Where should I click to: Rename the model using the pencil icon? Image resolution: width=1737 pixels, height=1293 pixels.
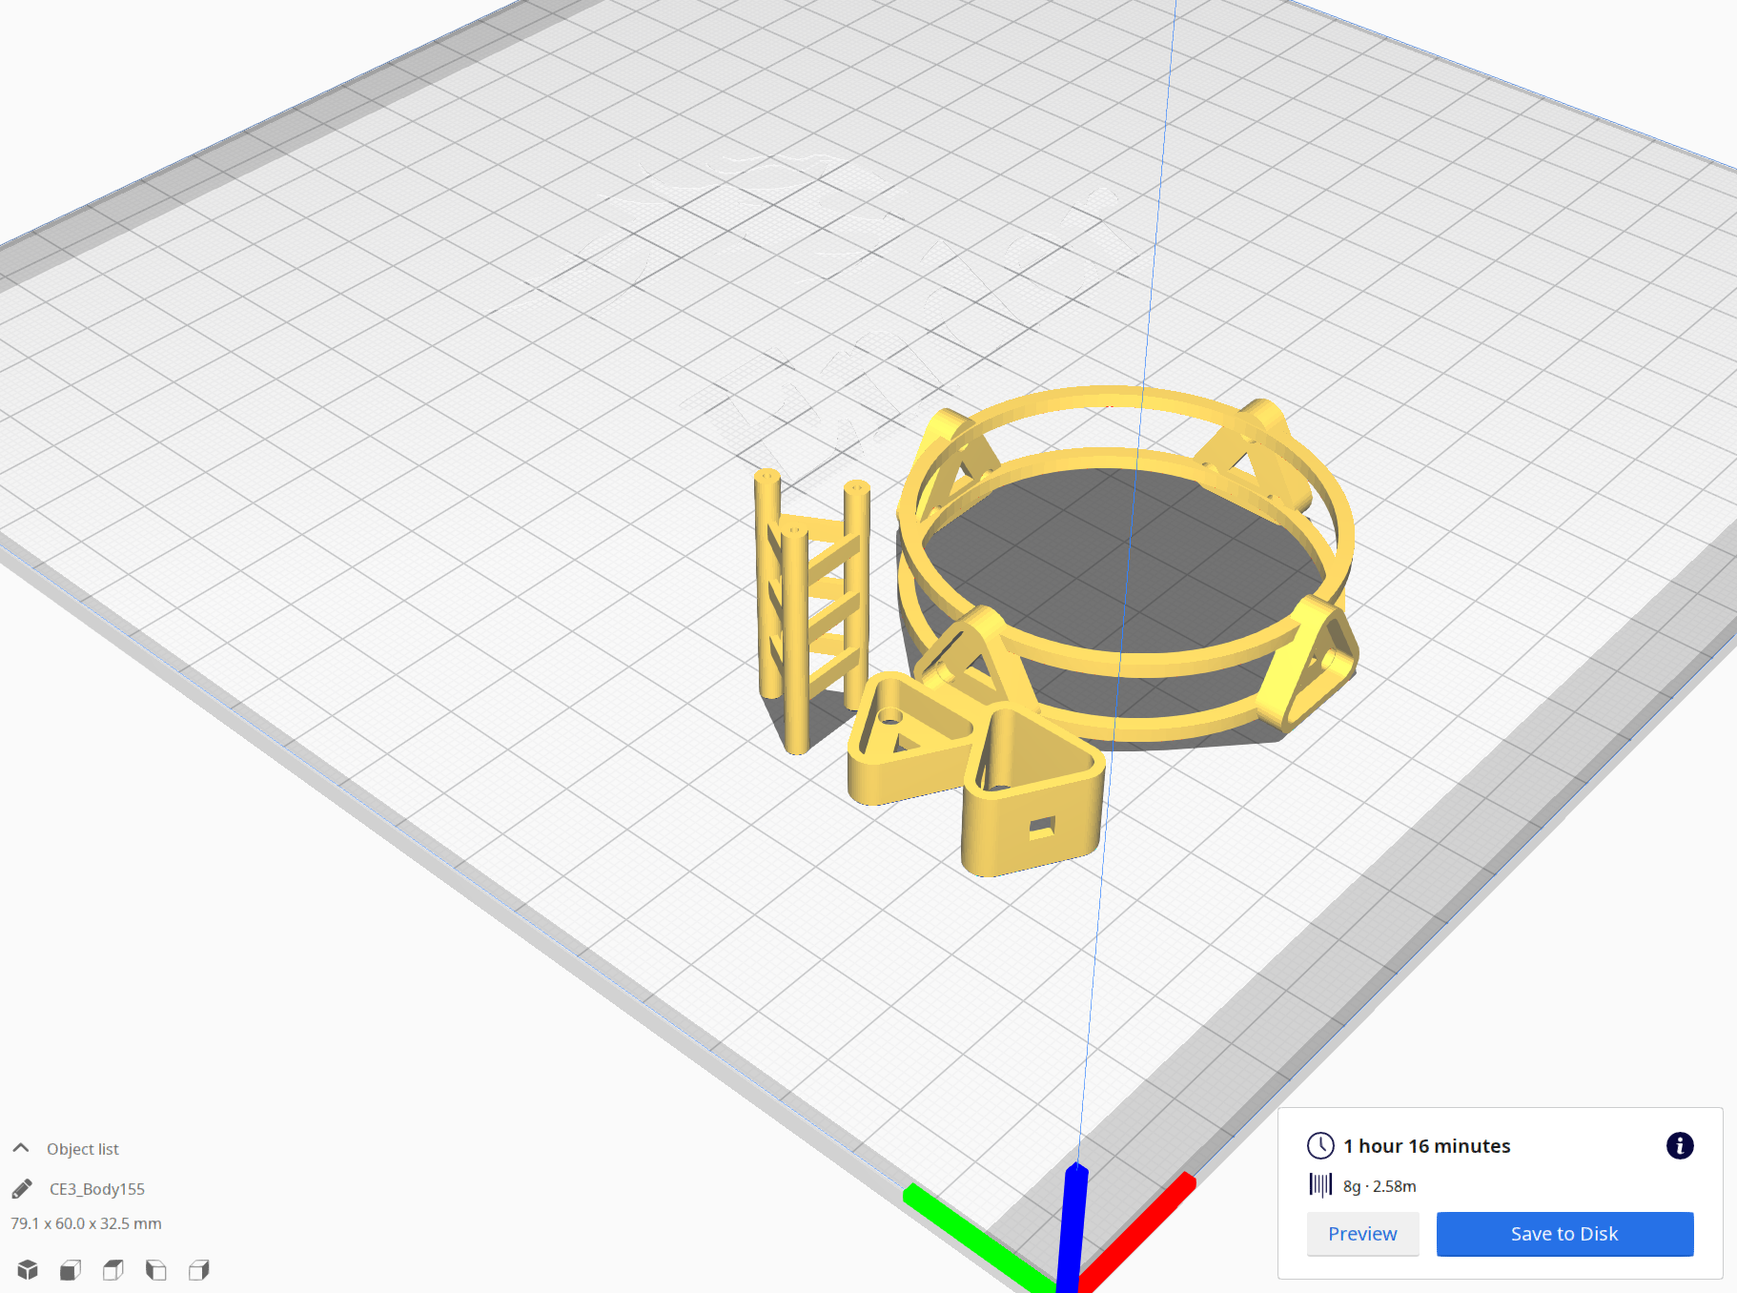[x=21, y=1189]
